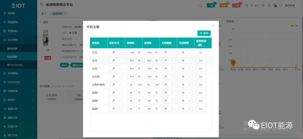The image size is (303, 139).
Task: Open the help question mark icon
Action: pos(269,5)
